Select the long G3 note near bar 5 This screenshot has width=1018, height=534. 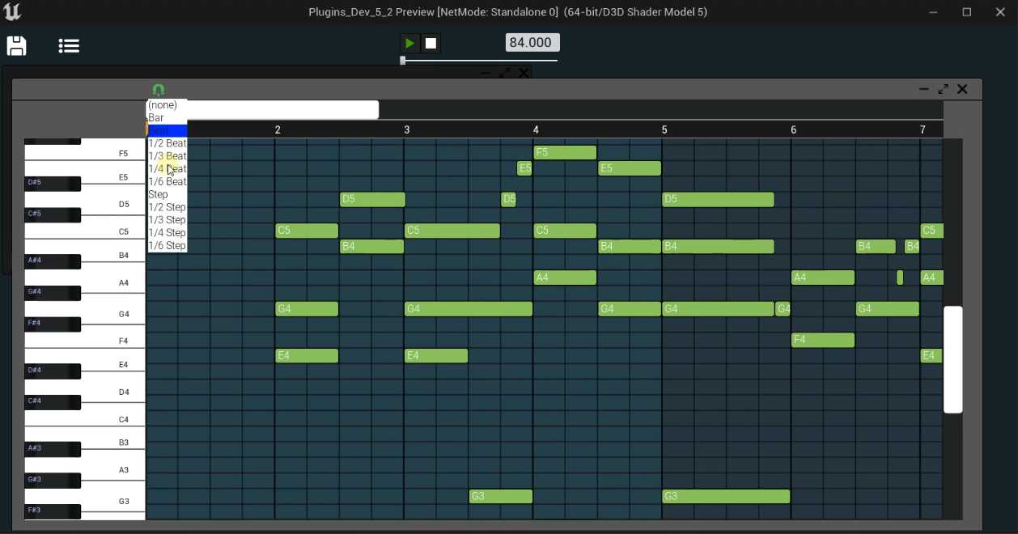[726, 496]
